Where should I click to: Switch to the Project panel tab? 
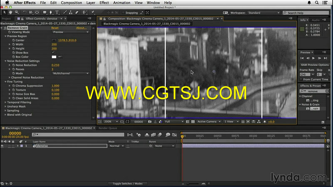[x=6, y=19]
